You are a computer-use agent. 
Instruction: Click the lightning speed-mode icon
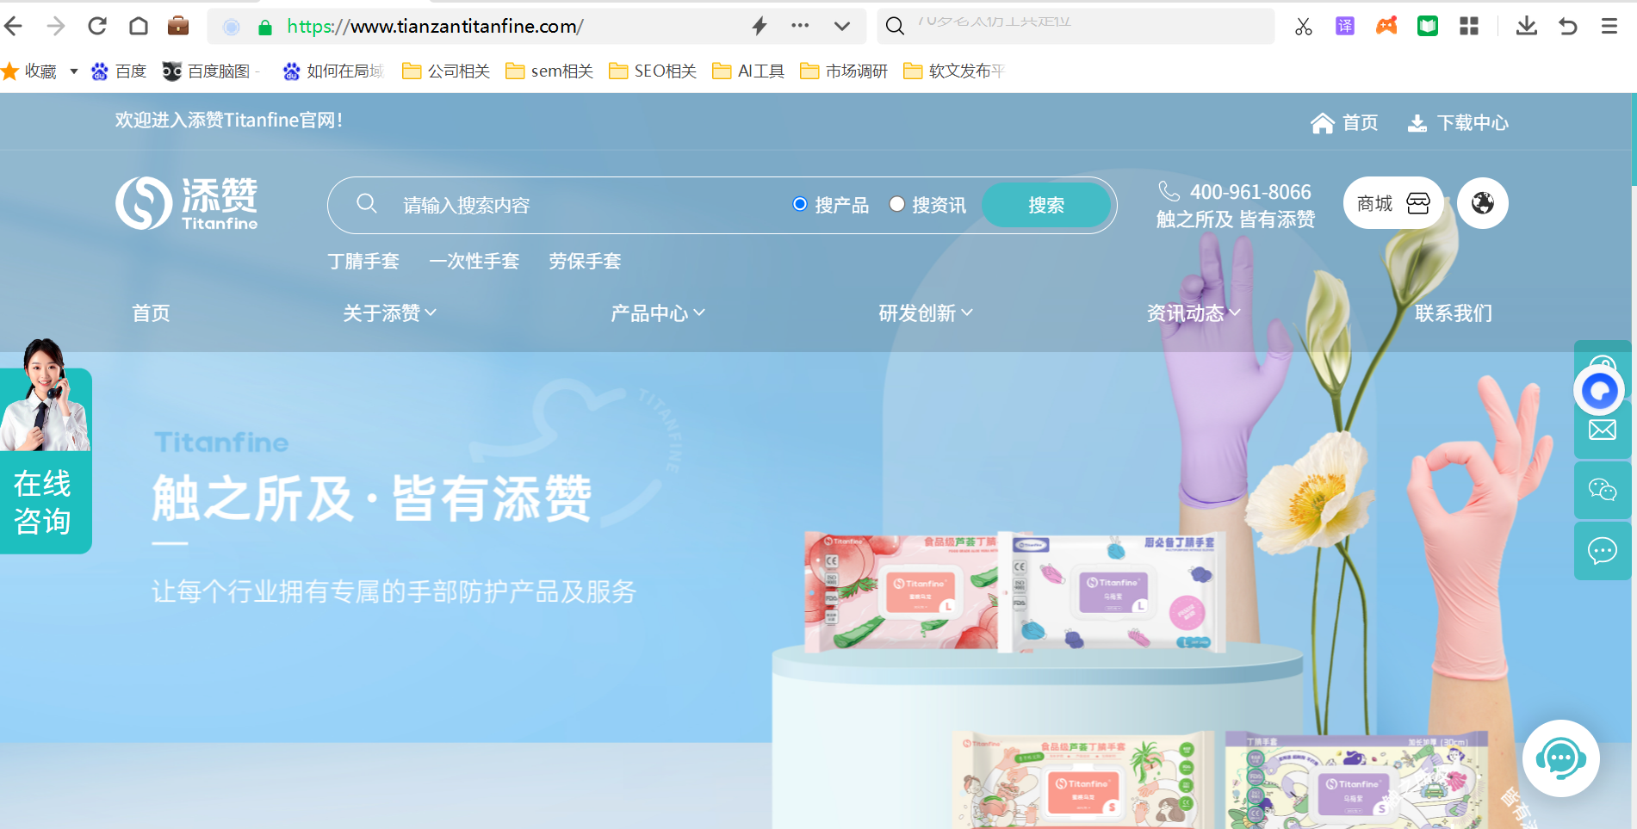click(760, 26)
